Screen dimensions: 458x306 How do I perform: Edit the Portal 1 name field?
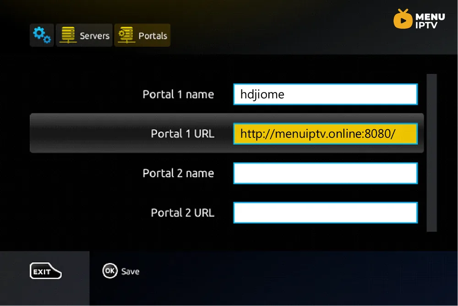pos(325,94)
